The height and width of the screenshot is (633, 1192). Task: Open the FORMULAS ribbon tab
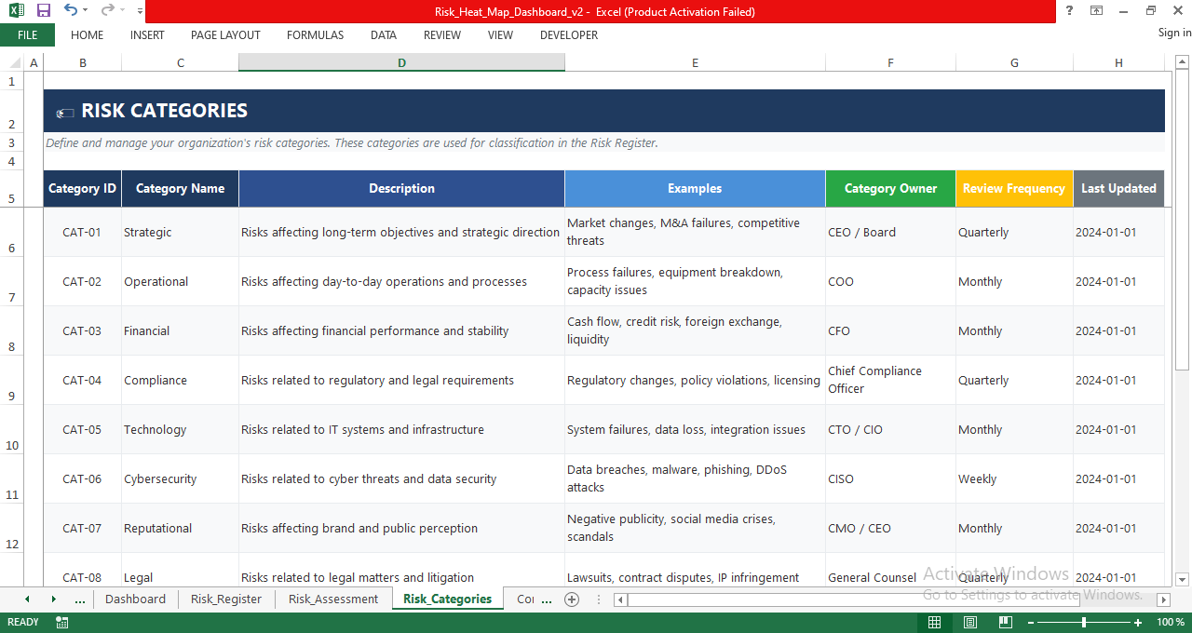tap(315, 35)
